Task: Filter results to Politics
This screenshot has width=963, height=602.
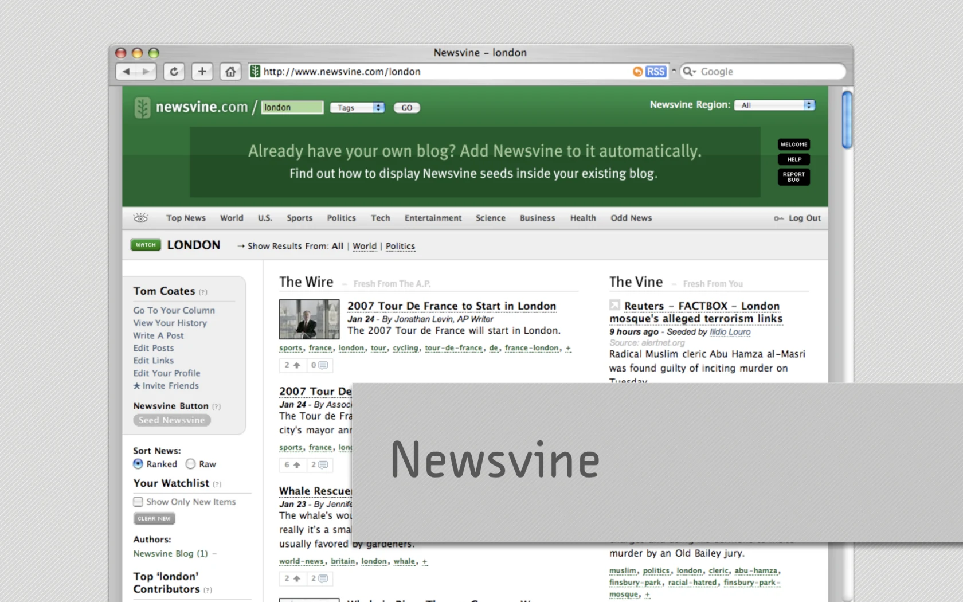Action: coord(400,246)
